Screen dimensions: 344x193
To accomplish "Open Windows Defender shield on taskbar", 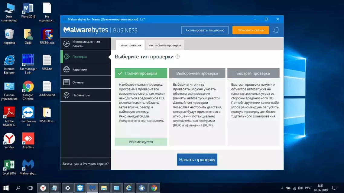I will pyautogui.click(x=80, y=188).
